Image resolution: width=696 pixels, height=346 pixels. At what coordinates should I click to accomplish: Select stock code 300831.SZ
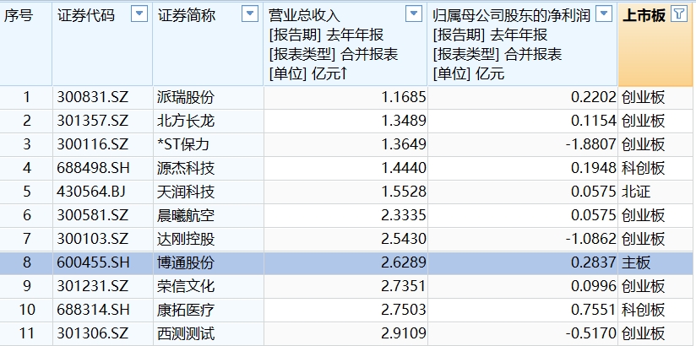pyautogui.click(x=92, y=97)
